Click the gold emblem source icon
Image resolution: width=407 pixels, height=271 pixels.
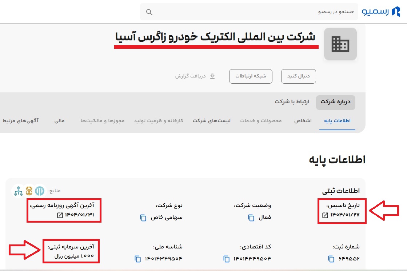[x=29, y=191]
